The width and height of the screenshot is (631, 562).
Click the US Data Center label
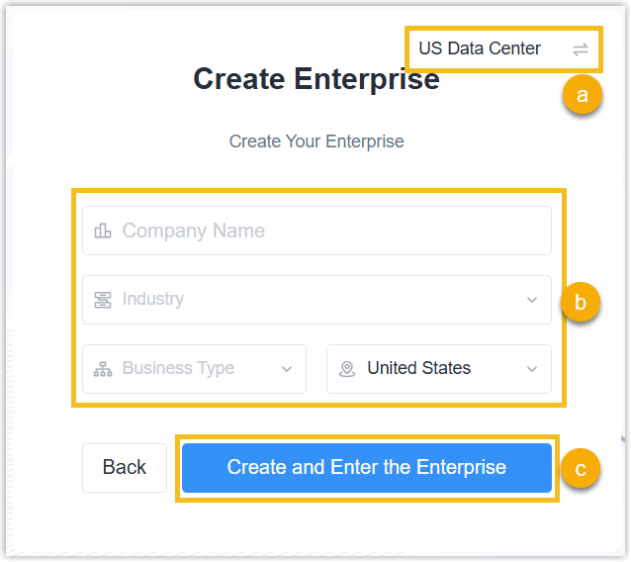coord(480,48)
